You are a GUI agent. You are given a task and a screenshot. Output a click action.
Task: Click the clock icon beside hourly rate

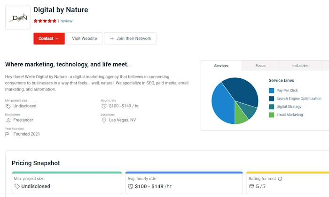(x=104, y=106)
